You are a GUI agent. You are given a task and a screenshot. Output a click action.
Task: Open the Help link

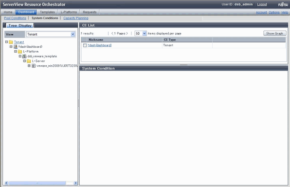[285, 13]
